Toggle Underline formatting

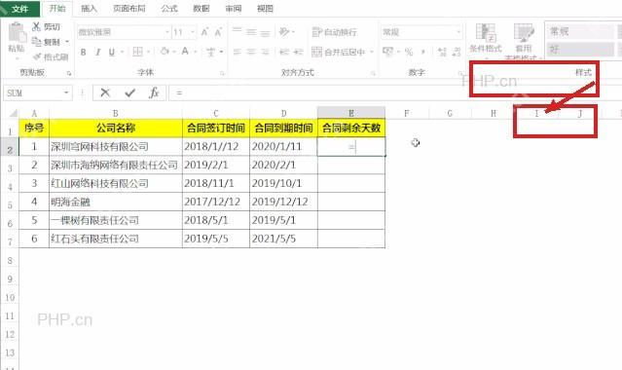click(112, 52)
